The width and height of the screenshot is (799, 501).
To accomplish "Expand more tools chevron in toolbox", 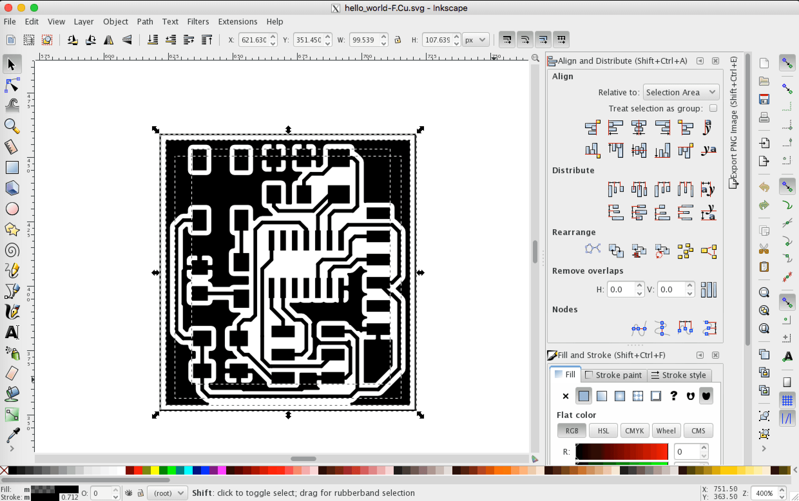I will (x=12, y=448).
